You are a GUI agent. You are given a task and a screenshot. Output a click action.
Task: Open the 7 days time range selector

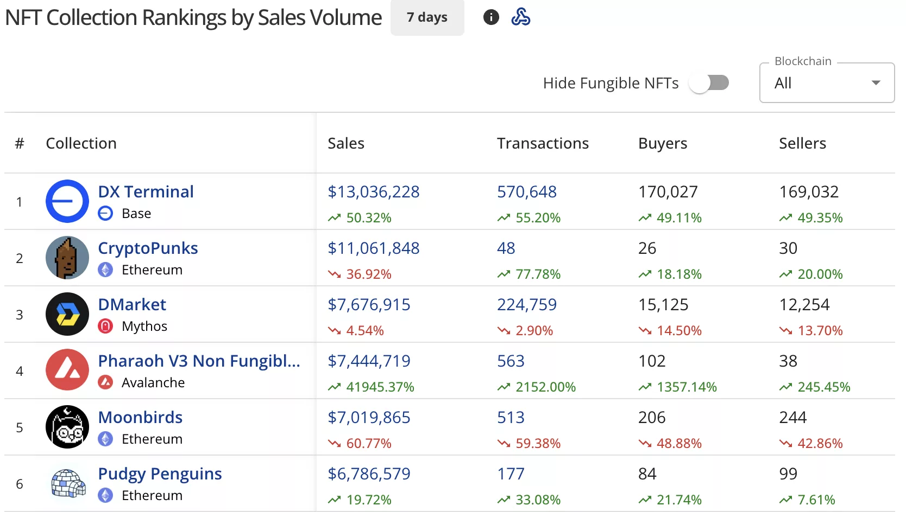pos(427,17)
